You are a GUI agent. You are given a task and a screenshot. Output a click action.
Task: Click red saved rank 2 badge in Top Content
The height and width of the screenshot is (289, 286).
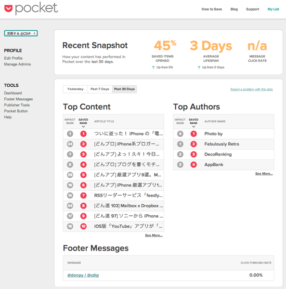pos(83,144)
